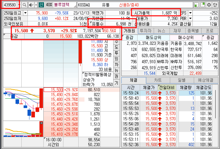The height and width of the screenshot is (149, 220).
Task: Click the left 증감 header in 거래원 table
Action: click(x=129, y=37)
